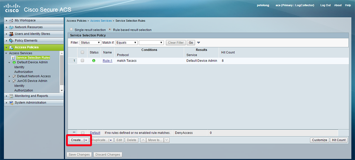The width and height of the screenshot is (355, 160).
Task: Click the Hit Count button
Action: 339,140
